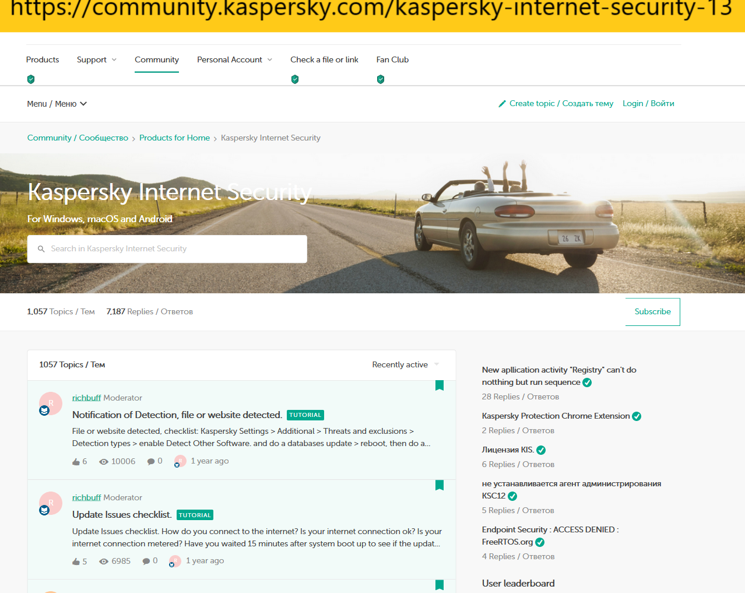
Task: Click the green shield icon under Products
Action: (31, 79)
